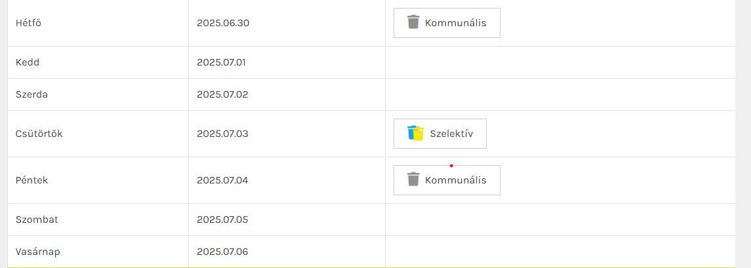Select the Csütörtök day label

pos(39,134)
